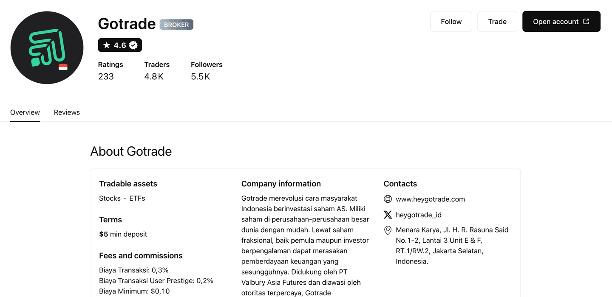This screenshot has height=297, width=612.
Task: Click the BROKER badge next to Gotrade
Action: click(176, 24)
